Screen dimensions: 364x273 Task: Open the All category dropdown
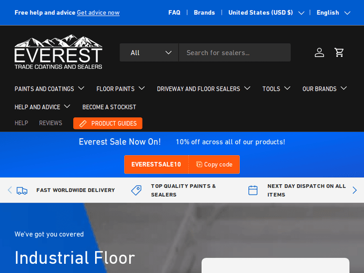coord(149,53)
